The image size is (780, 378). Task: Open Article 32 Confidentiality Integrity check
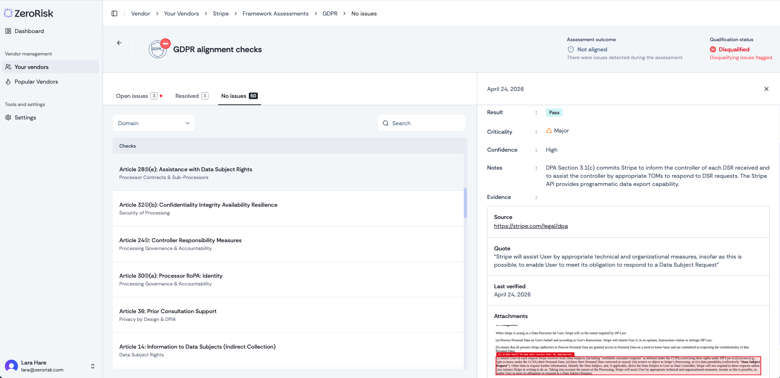[x=288, y=208]
